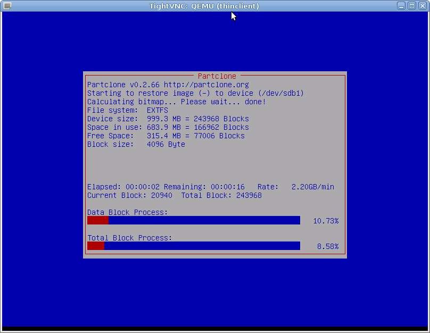Click the Block size 4096 Byte line
Image resolution: width=430 pixels, height=333 pixels.
(136, 145)
